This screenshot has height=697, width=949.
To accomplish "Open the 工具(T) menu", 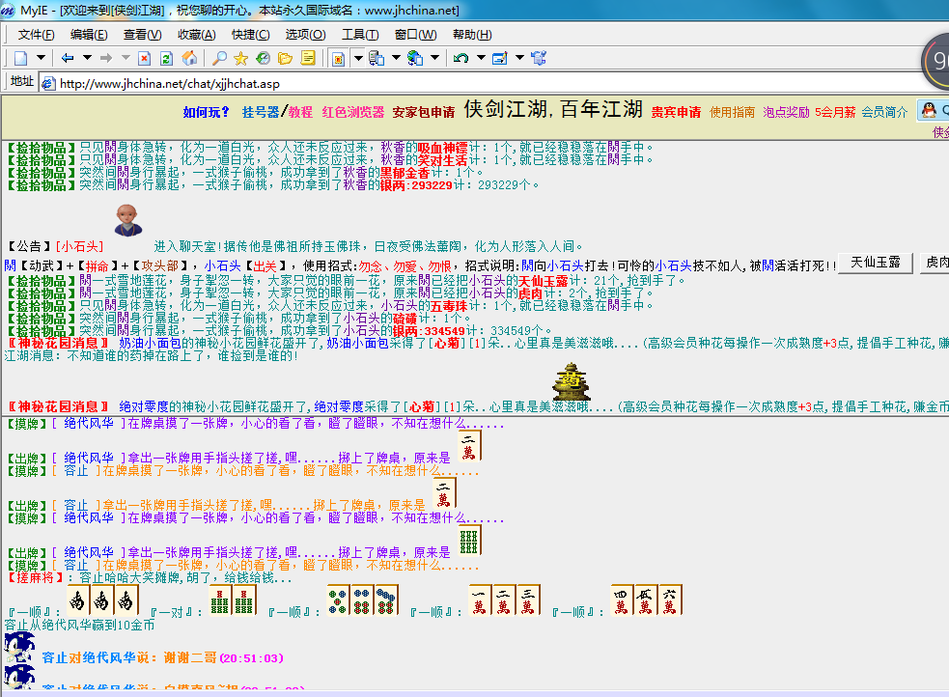I will (360, 35).
